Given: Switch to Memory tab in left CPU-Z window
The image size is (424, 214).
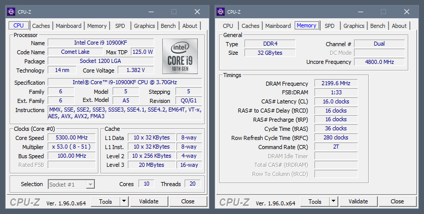Looking at the screenshot, I should (97, 26).
